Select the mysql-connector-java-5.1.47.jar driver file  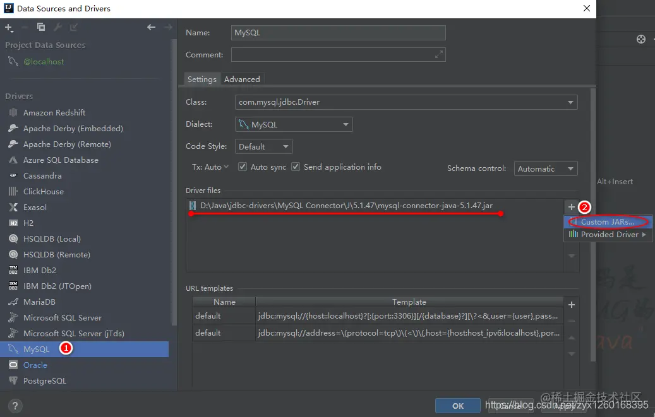tap(346, 206)
